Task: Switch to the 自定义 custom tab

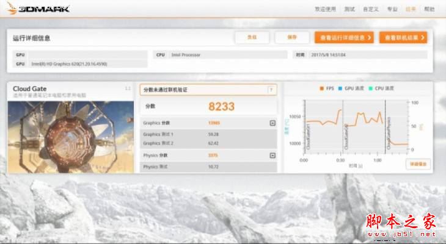Action: point(371,9)
